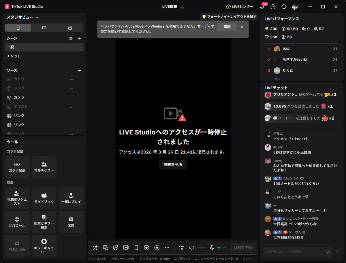This screenshot has height=263, width=346.
Task: Open 宝箱 tool
Action: (71, 222)
